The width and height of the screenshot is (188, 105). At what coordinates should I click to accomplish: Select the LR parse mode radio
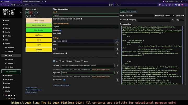54,61
